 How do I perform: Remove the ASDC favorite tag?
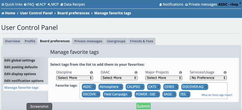point(94,87)
